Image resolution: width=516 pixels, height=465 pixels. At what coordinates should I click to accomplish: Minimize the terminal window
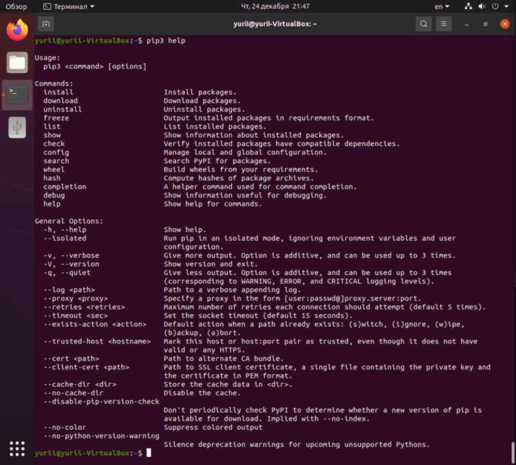(x=466, y=24)
